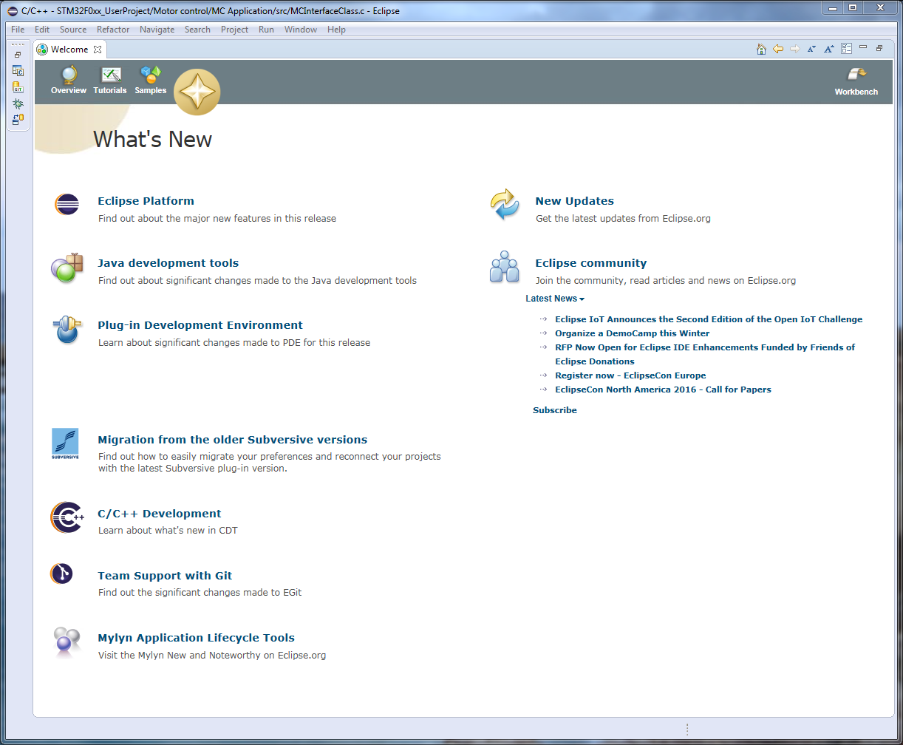Close the Welcome tab
903x745 pixels.
[98, 50]
